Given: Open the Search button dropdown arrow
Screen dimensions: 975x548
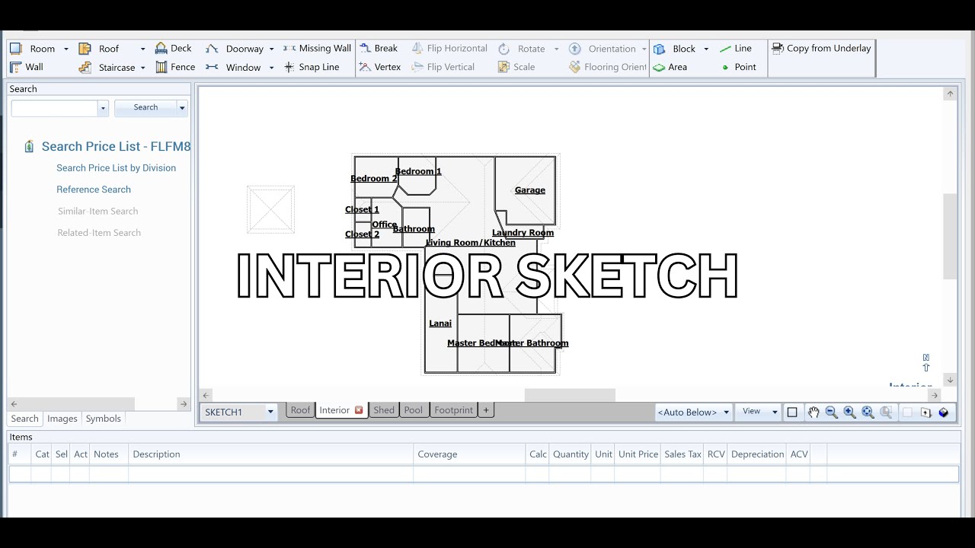Looking at the screenshot, I should [182, 108].
